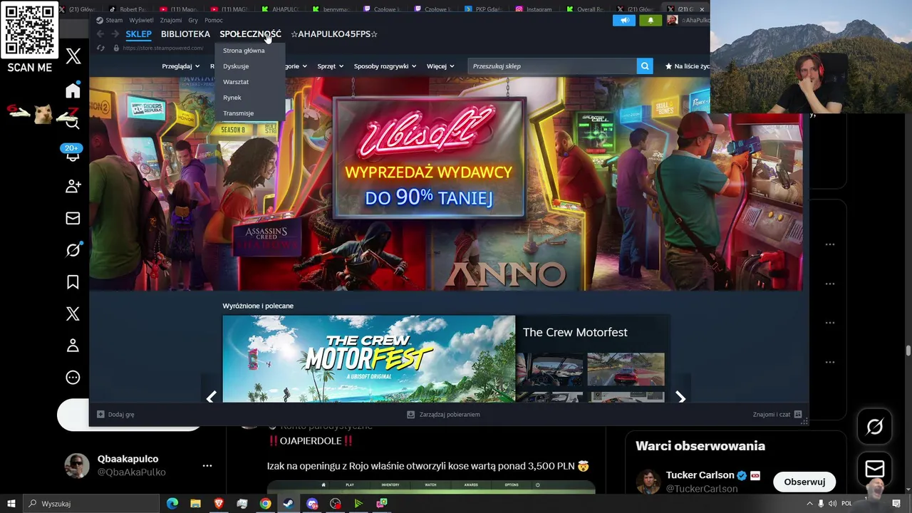Click Windows Wyszukaj search box
The height and width of the screenshot is (513, 912).
(93, 504)
